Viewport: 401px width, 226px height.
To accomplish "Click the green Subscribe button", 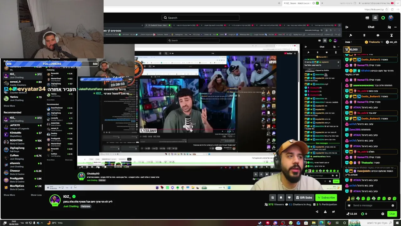I will pyautogui.click(x=326, y=197).
